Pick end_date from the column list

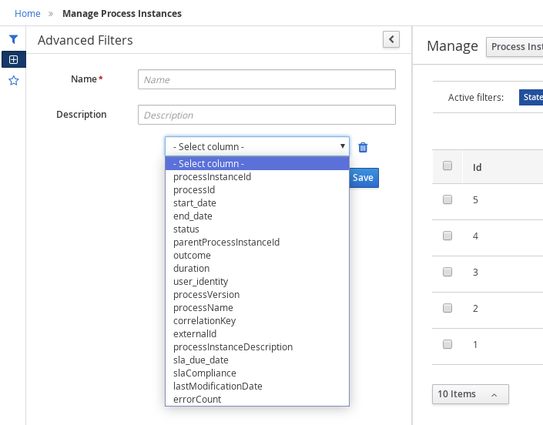[x=257, y=216]
